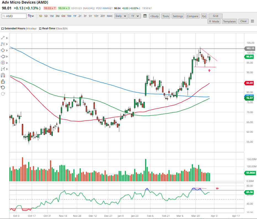Screen dimensions: 257x219
Task: Select the 20Y time range
Action: tap(103, 16)
